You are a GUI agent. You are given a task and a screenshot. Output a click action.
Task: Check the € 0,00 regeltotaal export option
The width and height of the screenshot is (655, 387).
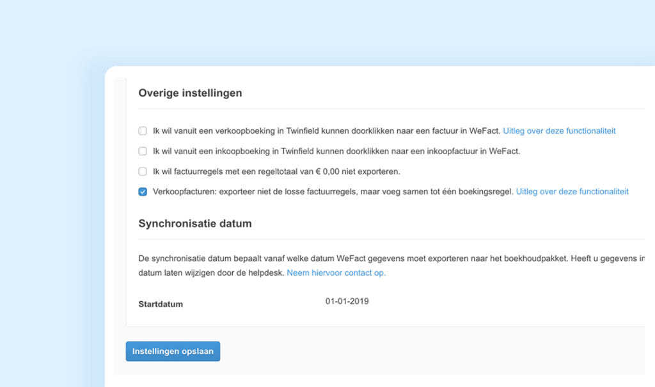pos(143,171)
